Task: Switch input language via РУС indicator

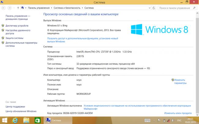Action: 179,120
